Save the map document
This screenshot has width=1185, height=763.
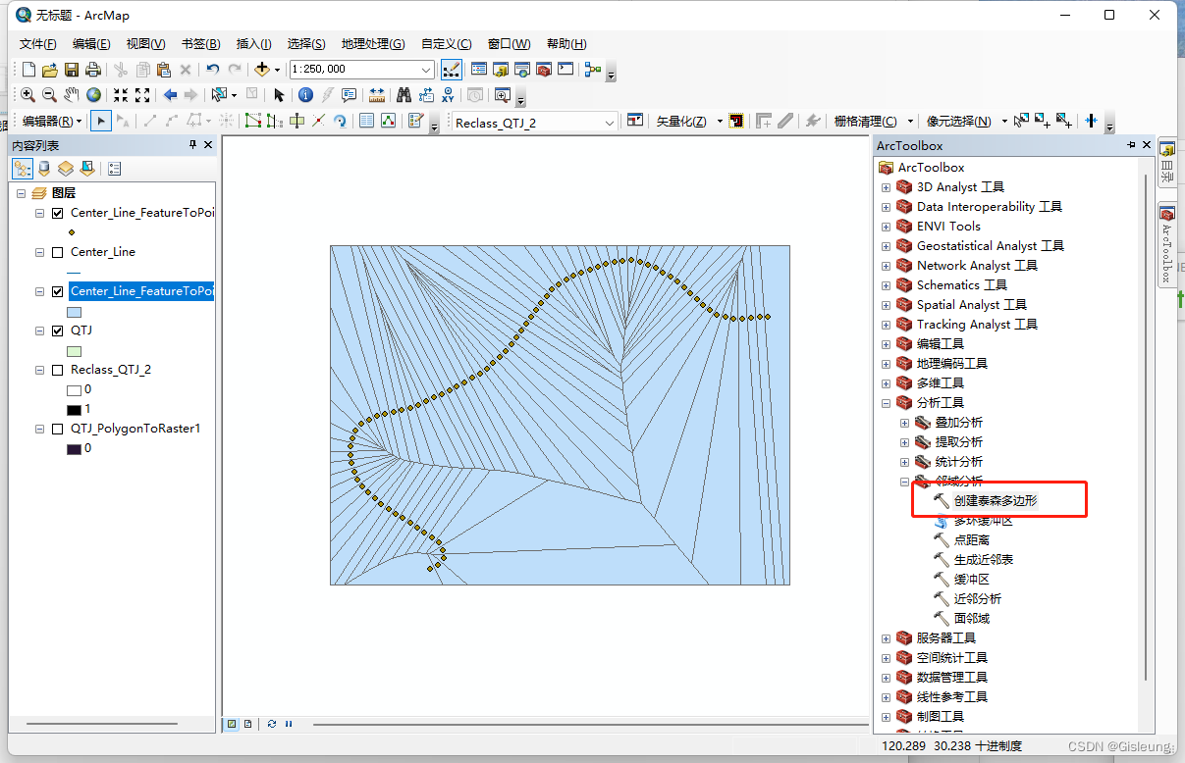click(72, 70)
